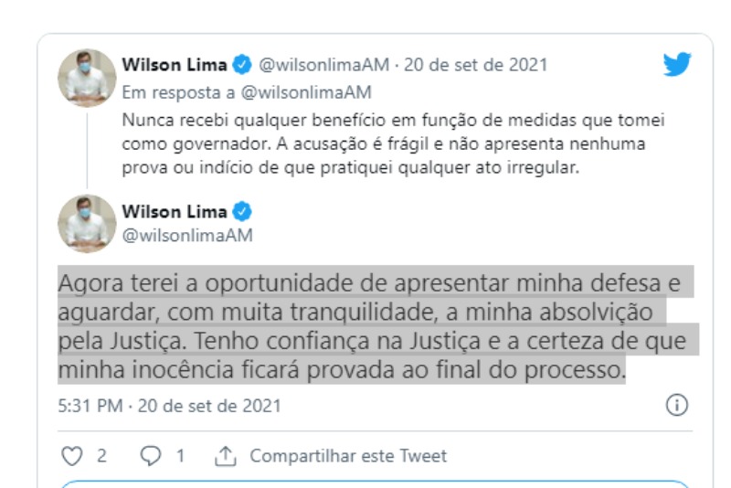Like the tweet with heart icon

coord(72,456)
